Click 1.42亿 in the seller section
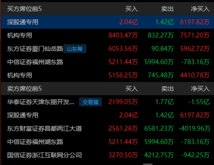Image resolution: width=214 pixels, height=165 pixels. (x=165, y=115)
